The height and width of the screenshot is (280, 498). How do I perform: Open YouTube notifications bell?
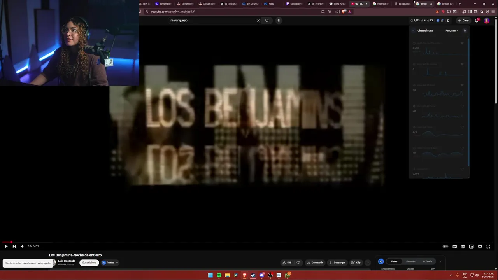tap(477, 21)
